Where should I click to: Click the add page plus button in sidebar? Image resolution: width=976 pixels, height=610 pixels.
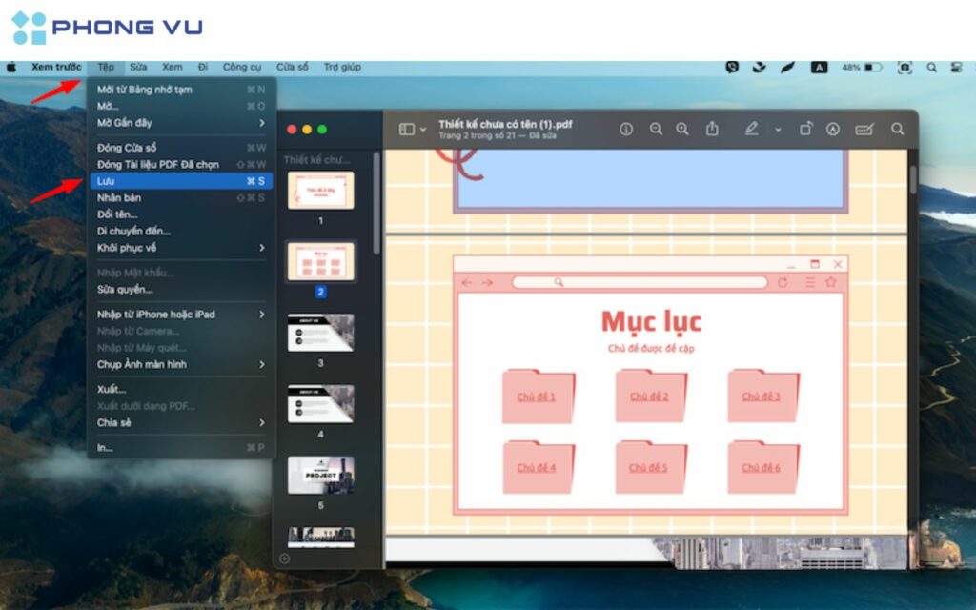point(284,559)
